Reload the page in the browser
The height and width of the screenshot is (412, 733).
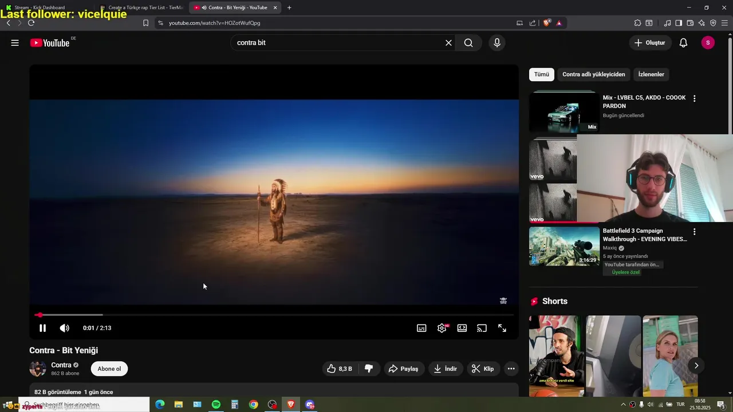31,23
